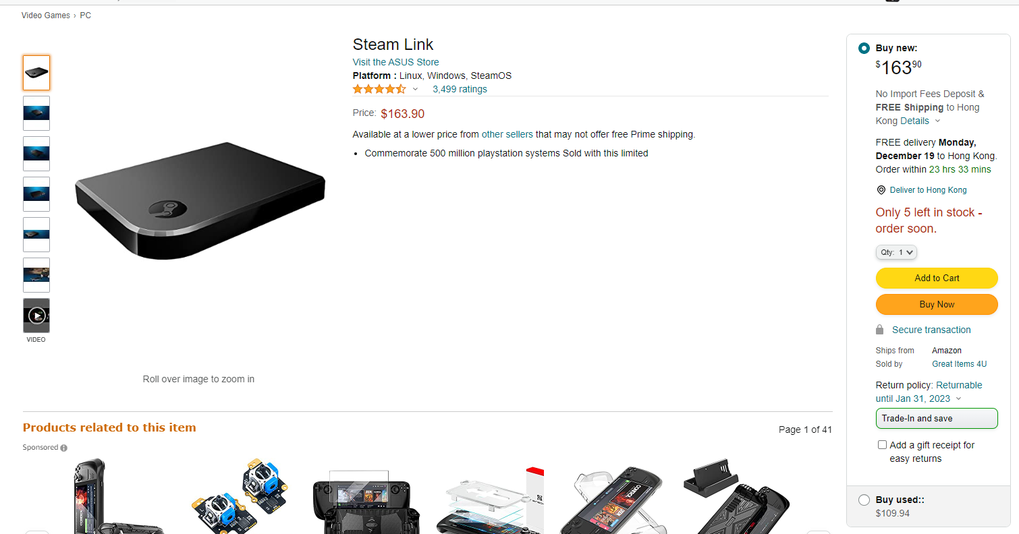Click the Secure transaction lock icon
Image resolution: width=1019 pixels, height=534 pixels.
(879, 330)
